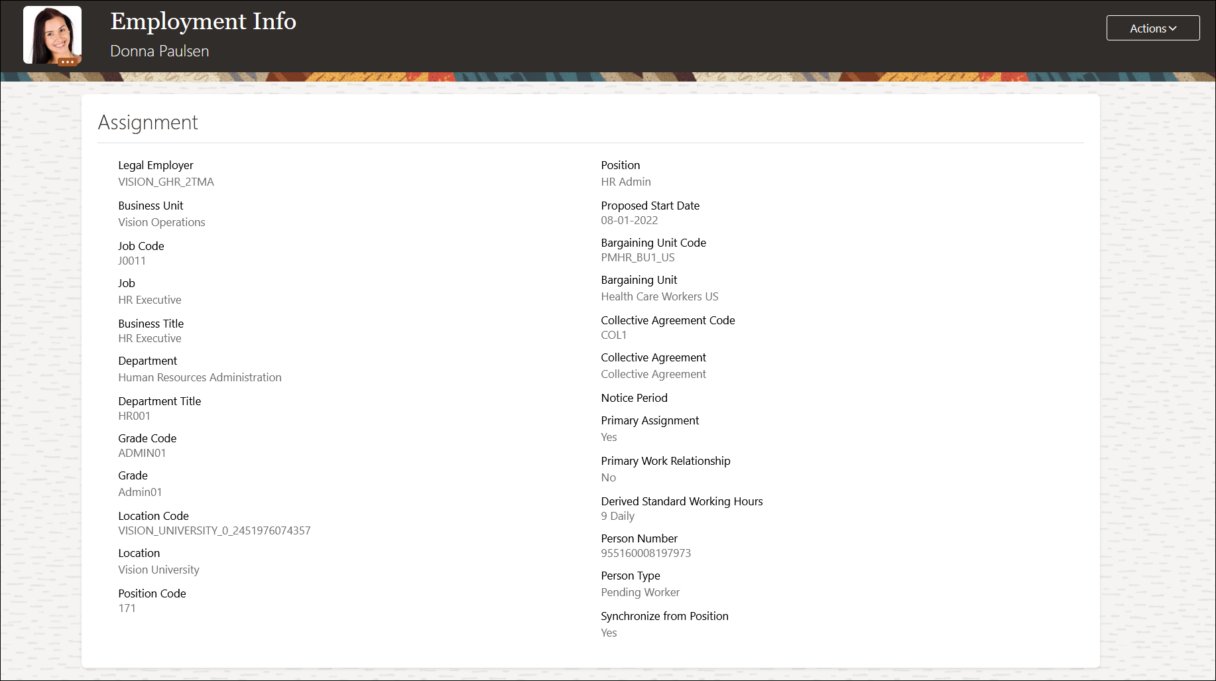Click the Notice Period label
The image size is (1216, 681).
(634, 398)
